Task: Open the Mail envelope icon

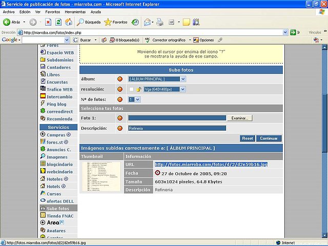Action: tap(147, 22)
